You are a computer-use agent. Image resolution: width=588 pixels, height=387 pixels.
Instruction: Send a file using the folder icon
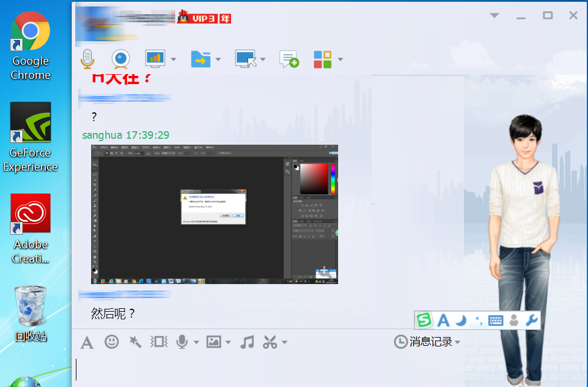(x=201, y=59)
